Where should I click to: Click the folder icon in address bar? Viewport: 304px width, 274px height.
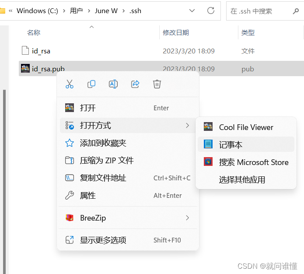pos(3,11)
